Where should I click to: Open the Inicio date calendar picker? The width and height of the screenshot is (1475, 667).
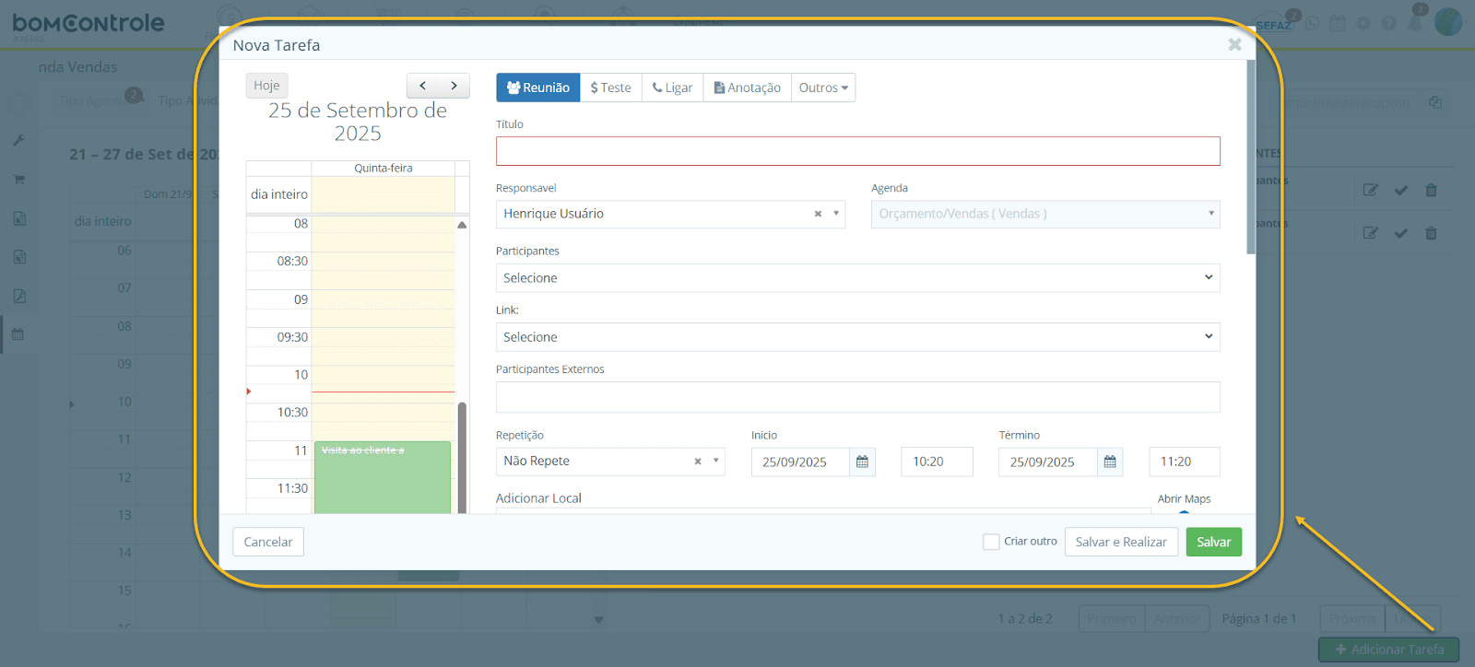(x=862, y=462)
